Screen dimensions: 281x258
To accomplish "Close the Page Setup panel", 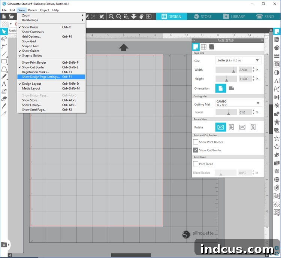I will click(262, 40).
